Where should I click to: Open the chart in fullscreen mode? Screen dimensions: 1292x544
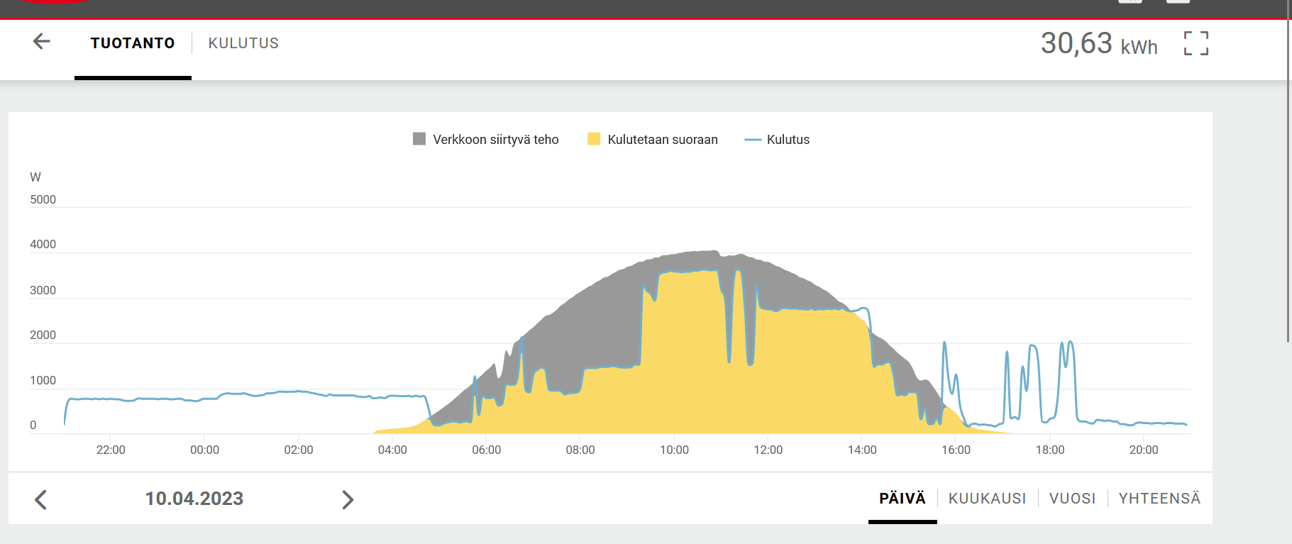tap(1196, 43)
